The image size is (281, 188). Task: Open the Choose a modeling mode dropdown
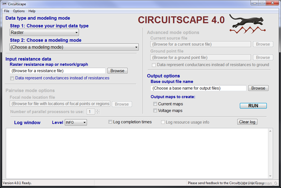point(74,47)
